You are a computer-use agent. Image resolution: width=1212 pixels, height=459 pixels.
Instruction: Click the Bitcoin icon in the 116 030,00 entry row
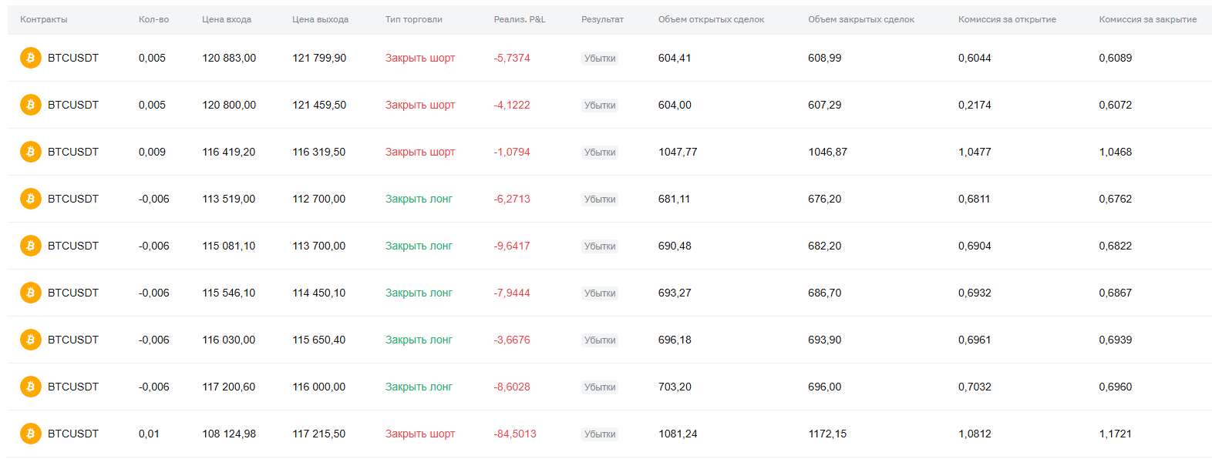click(x=31, y=340)
